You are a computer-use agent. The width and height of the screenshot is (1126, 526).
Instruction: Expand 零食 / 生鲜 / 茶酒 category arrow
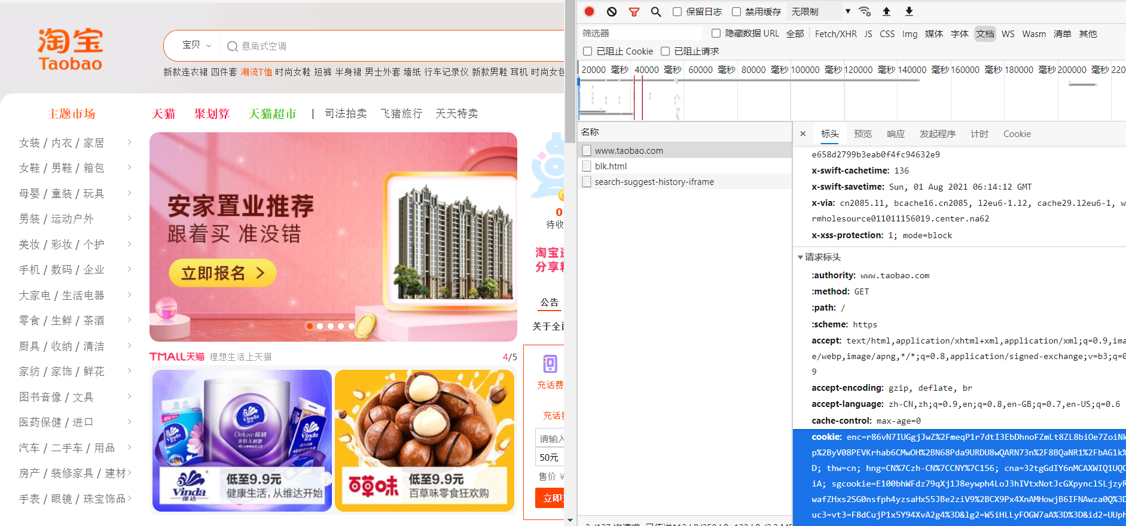(x=129, y=320)
